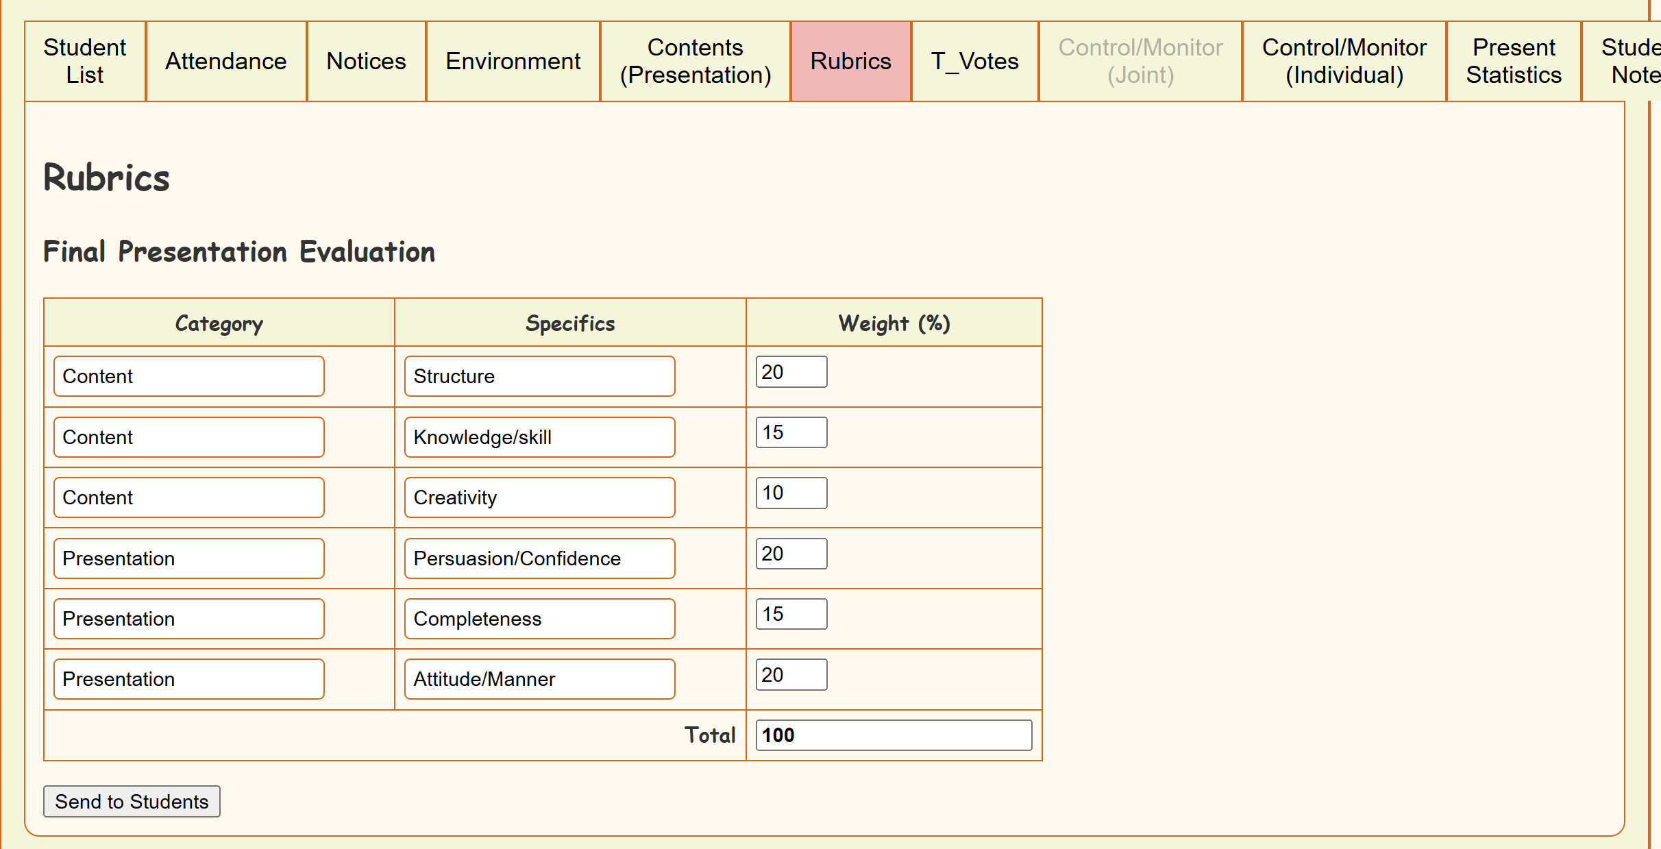Open the Environment tab
This screenshot has width=1661, height=849.
[x=513, y=61]
